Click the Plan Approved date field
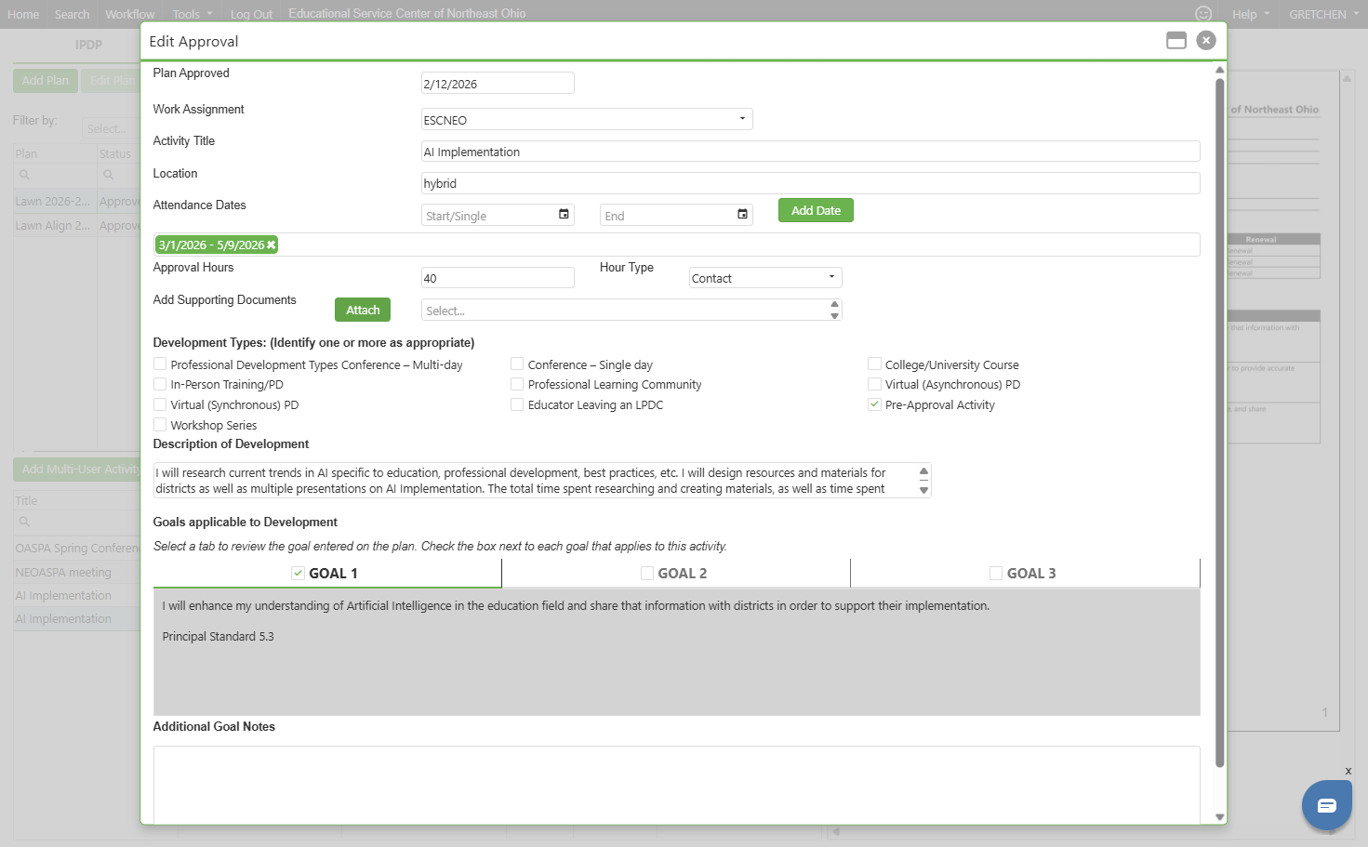Viewport: 1368px width, 847px height. 498,84
